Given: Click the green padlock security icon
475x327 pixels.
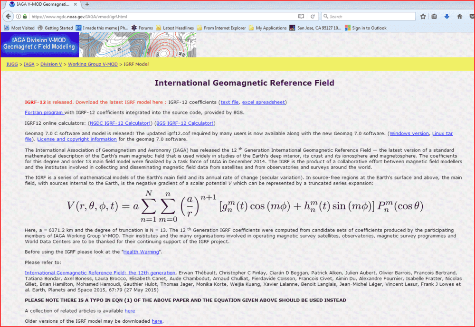Looking at the screenshot, I should (x=25, y=16).
